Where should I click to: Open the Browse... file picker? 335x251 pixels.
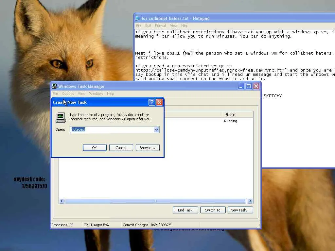(148, 148)
